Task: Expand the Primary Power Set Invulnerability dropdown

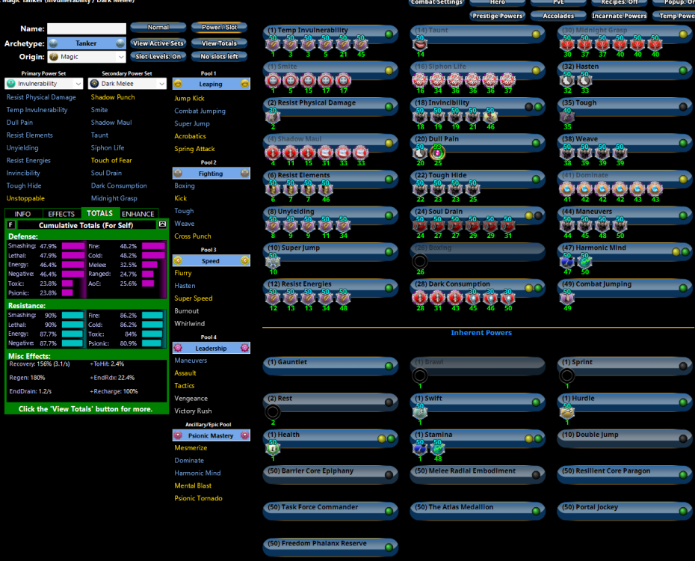Action: (x=44, y=84)
